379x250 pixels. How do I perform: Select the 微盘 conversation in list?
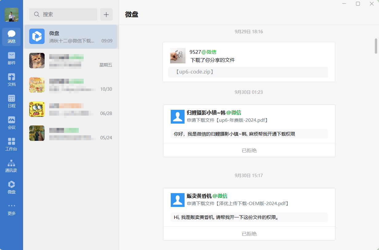71,37
